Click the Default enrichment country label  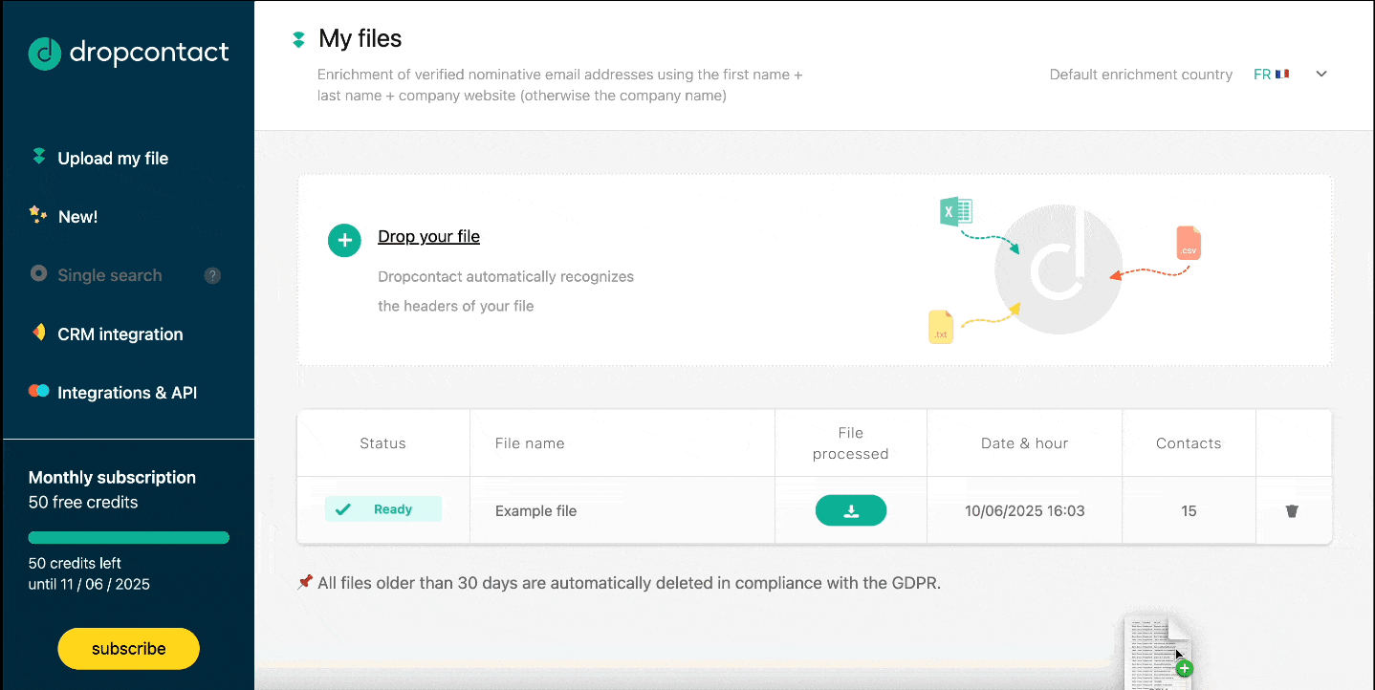click(x=1141, y=75)
